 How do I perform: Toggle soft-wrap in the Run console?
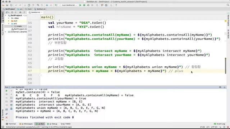coord(11,98)
